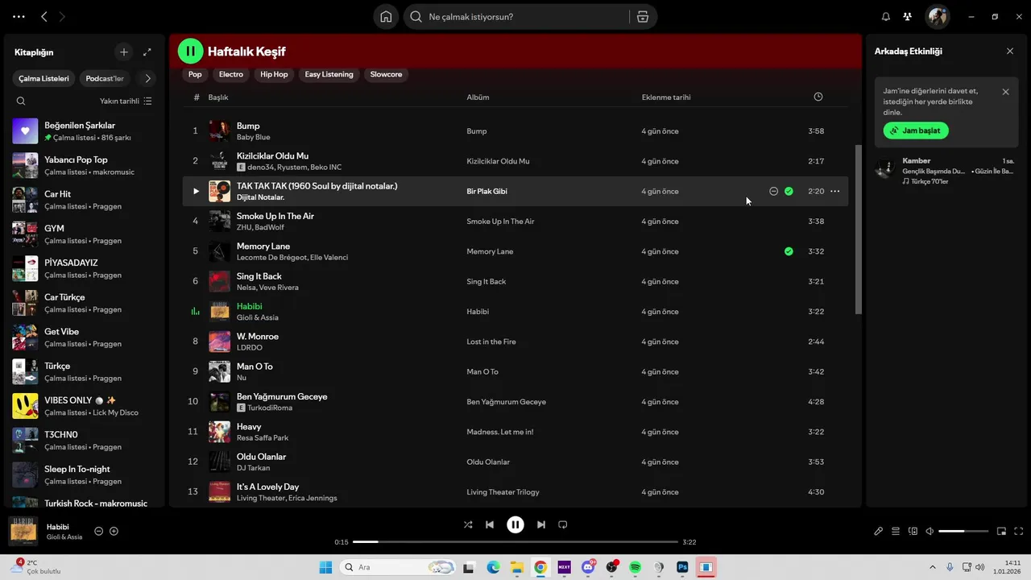The width and height of the screenshot is (1031, 580).
Task: Open the browse icon in search bar
Action: point(643,17)
